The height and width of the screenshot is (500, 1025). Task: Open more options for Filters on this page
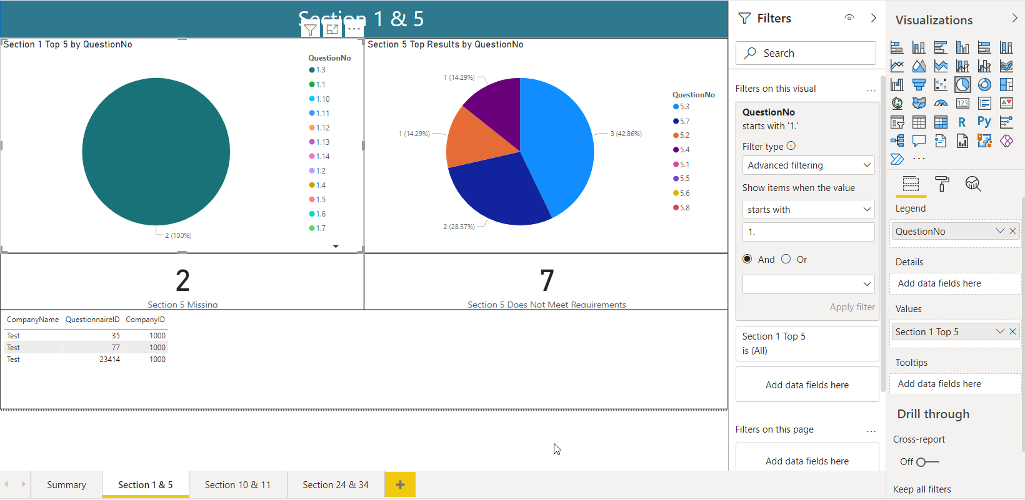871,431
